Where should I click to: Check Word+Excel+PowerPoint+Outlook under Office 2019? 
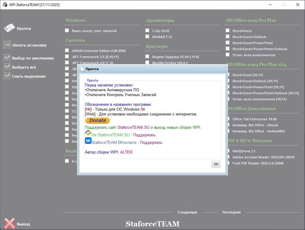click(228, 48)
